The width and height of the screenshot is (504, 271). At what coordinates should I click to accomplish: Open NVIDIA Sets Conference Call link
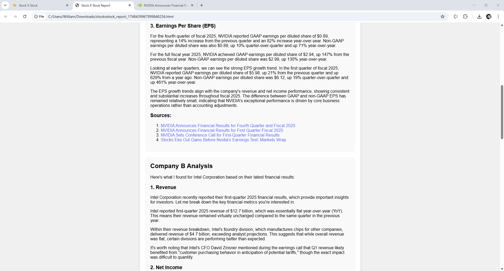click(220, 135)
